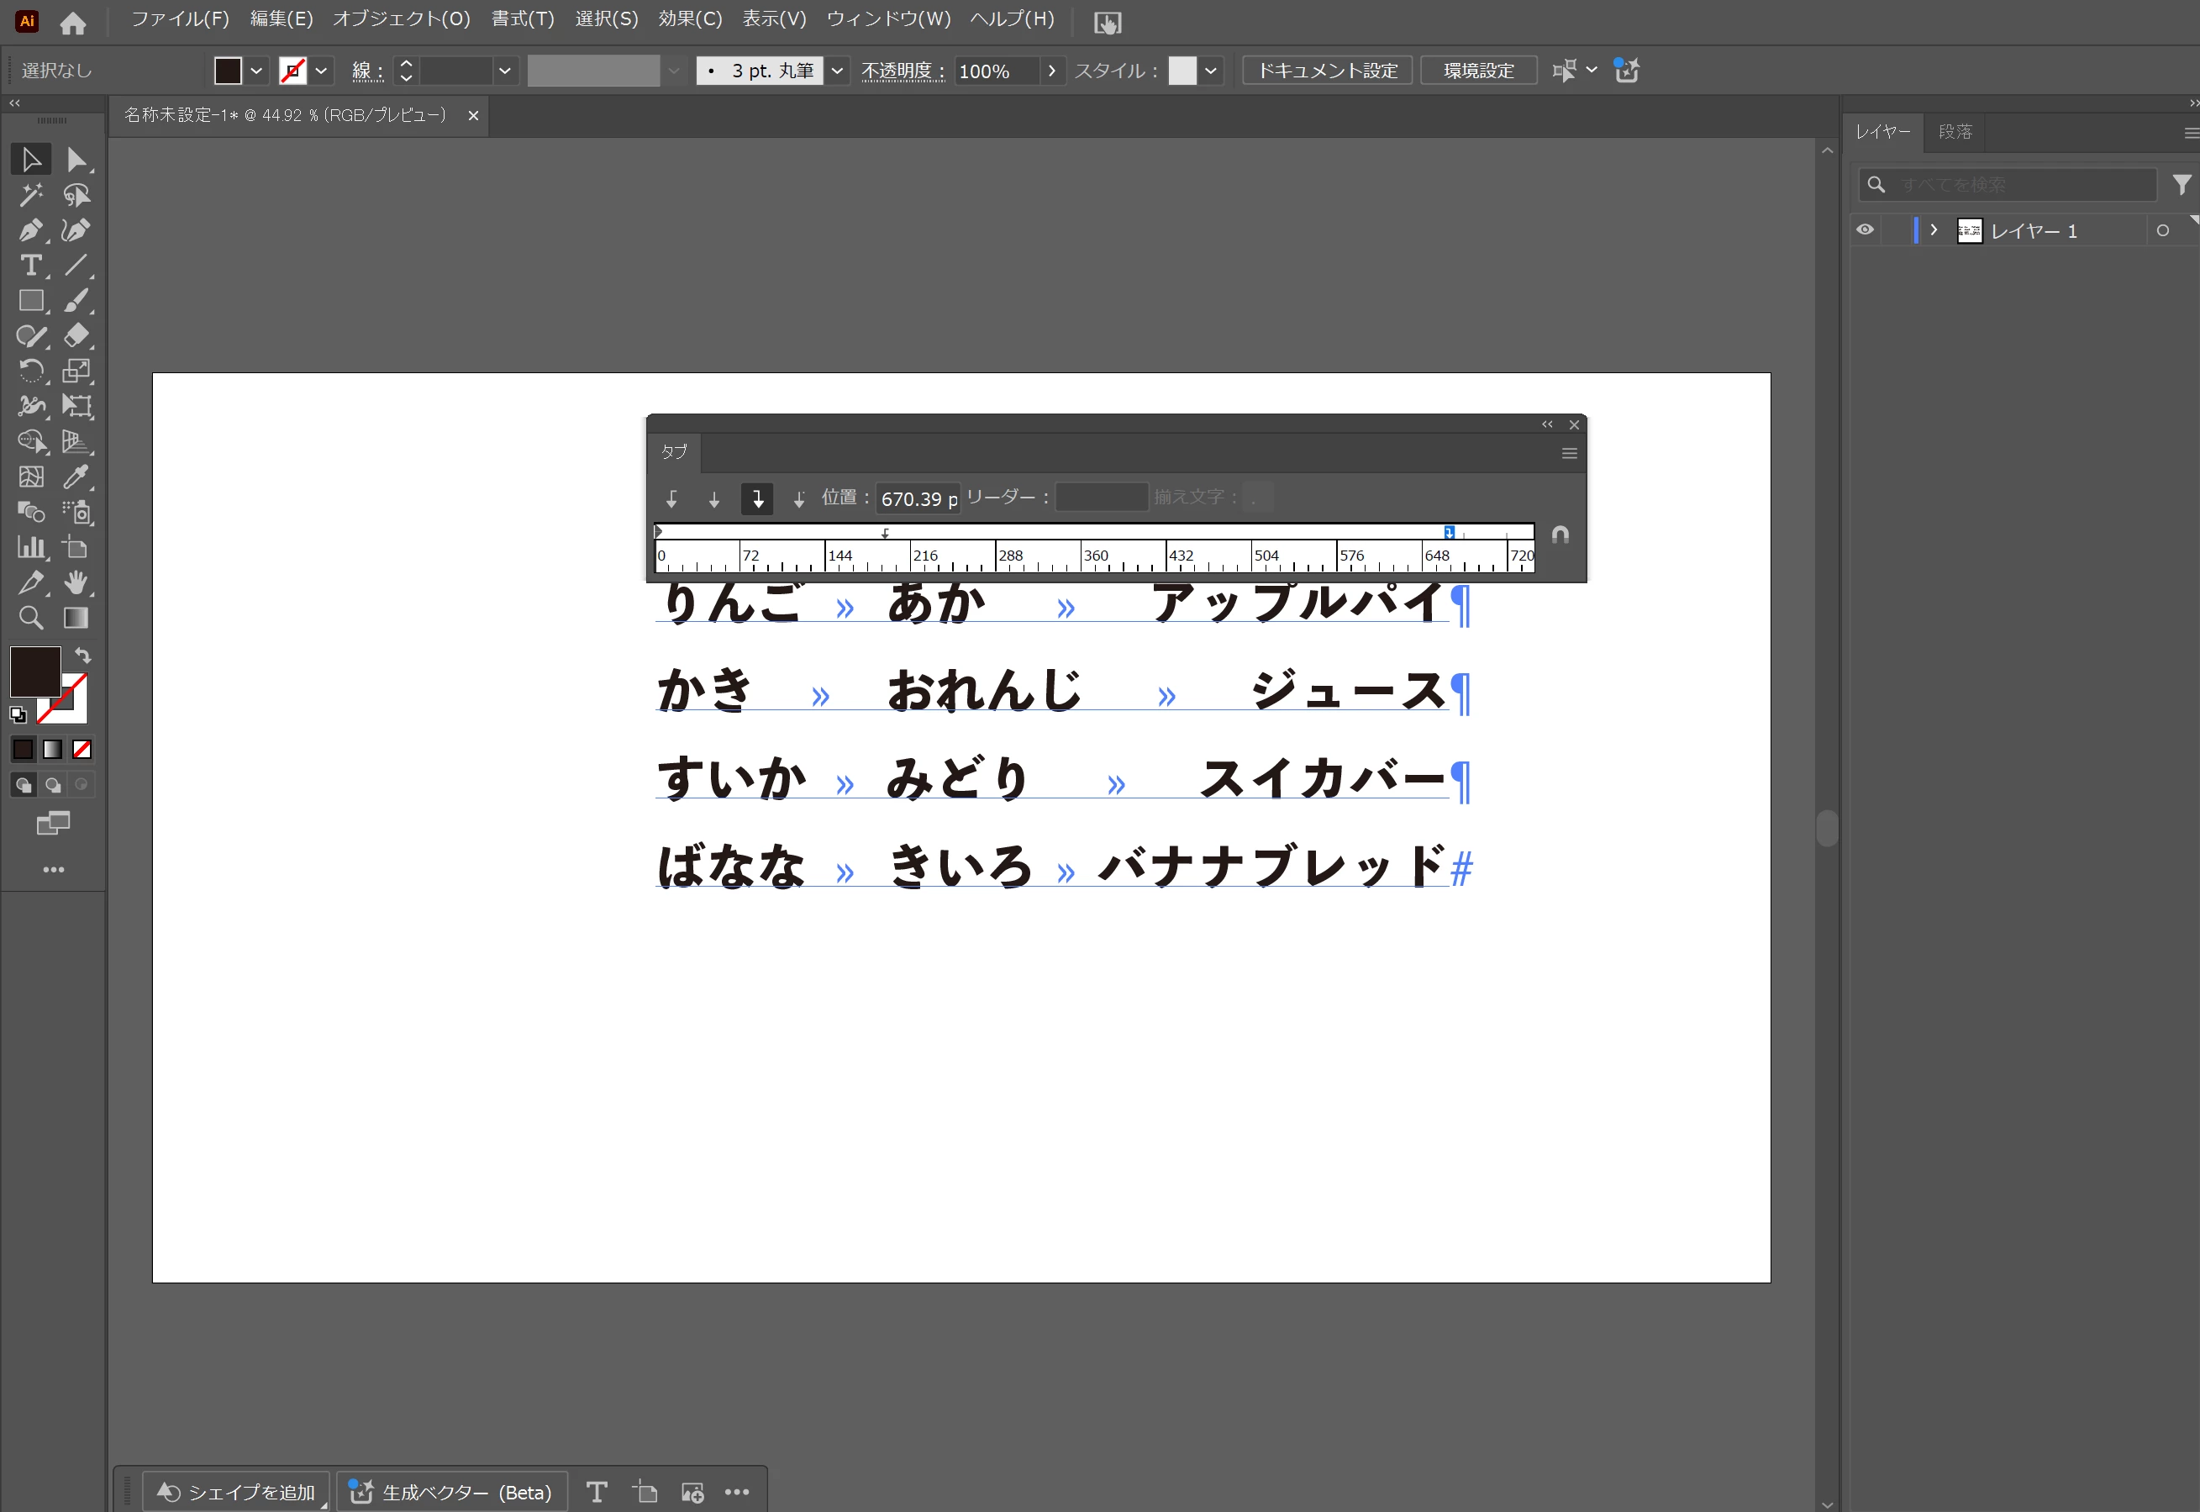The height and width of the screenshot is (1512, 2200).
Task: Hide レイヤー 1 with the eye icon
Action: [1864, 230]
